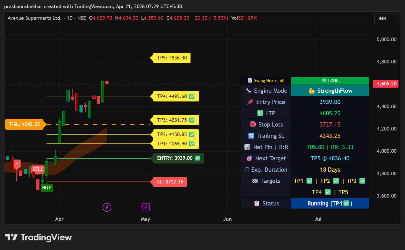Click the TP3 checkmark on chart label
Screen dimensions: 405x250
(x=192, y=120)
